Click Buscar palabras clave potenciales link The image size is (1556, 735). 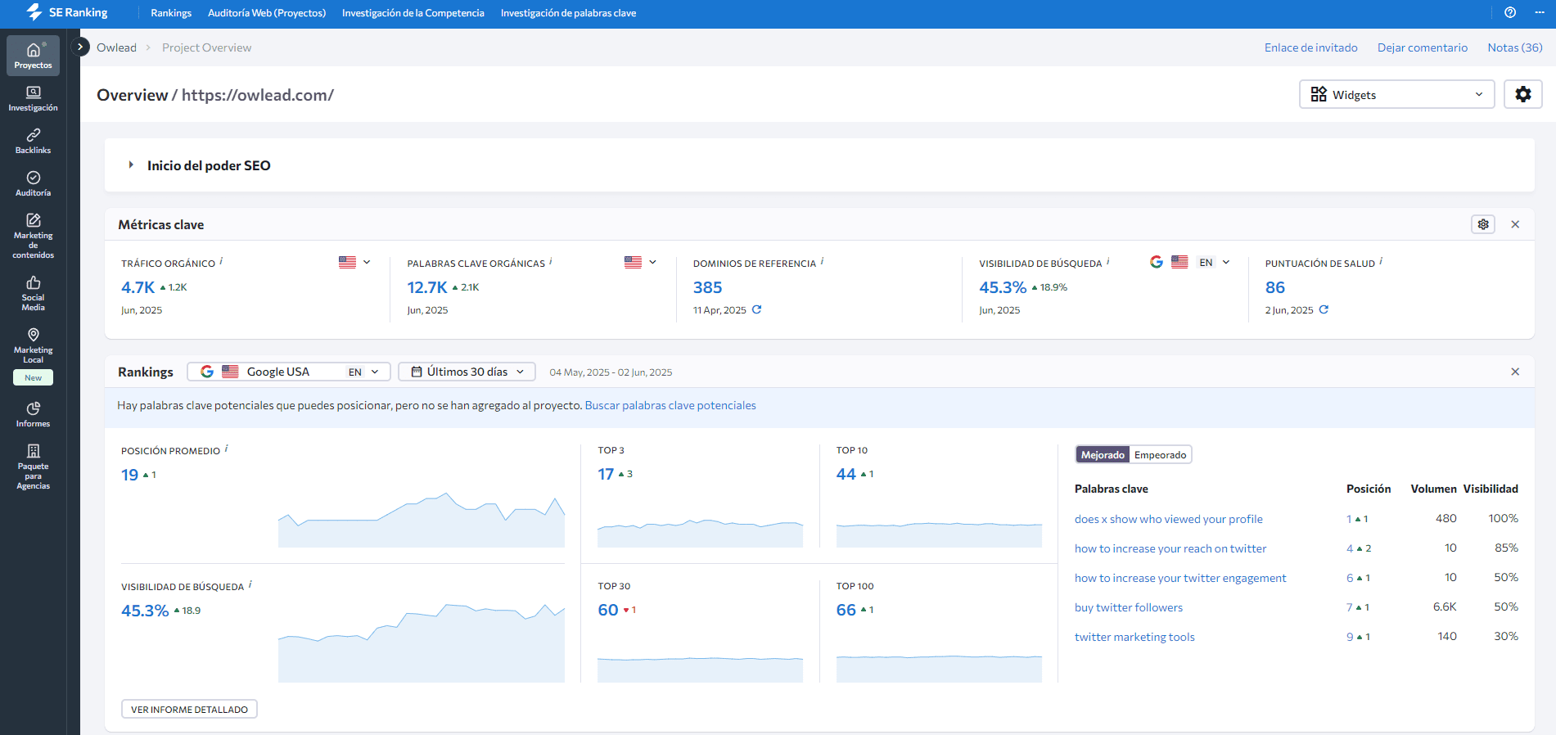pyautogui.click(x=670, y=405)
